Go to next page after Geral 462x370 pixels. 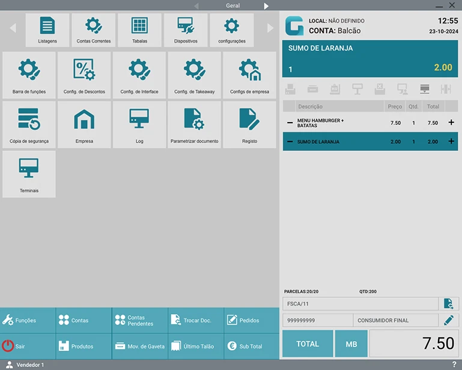266,6
